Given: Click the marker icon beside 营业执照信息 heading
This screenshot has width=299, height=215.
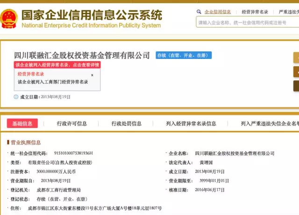Looking at the screenshot, I should tap(8, 142).
